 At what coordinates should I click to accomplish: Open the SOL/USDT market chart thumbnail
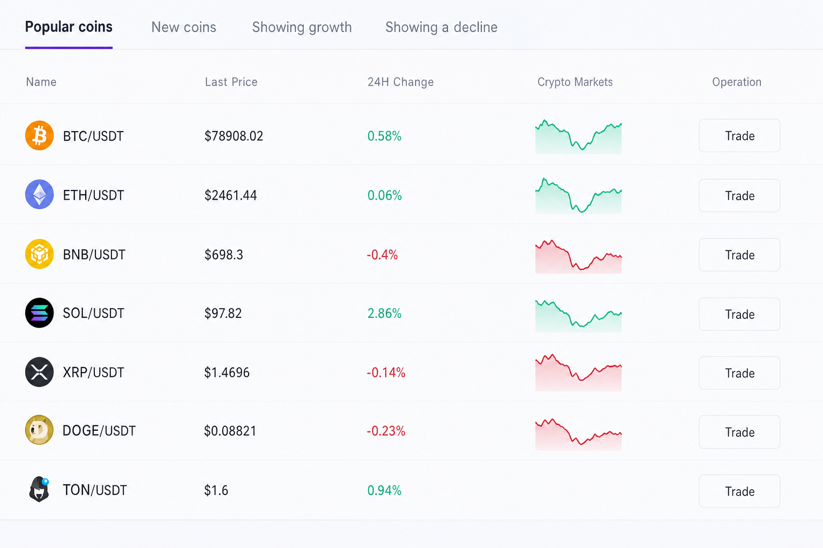point(578,316)
